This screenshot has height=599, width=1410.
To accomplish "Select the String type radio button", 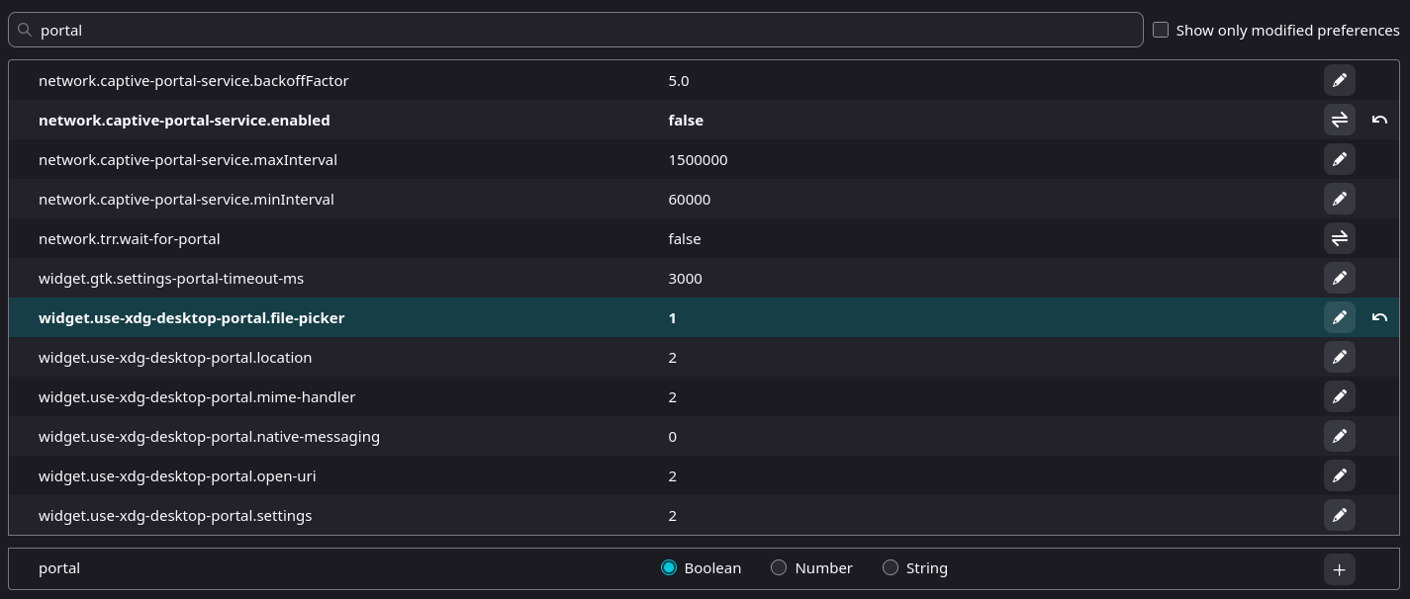I will [x=891, y=567].
